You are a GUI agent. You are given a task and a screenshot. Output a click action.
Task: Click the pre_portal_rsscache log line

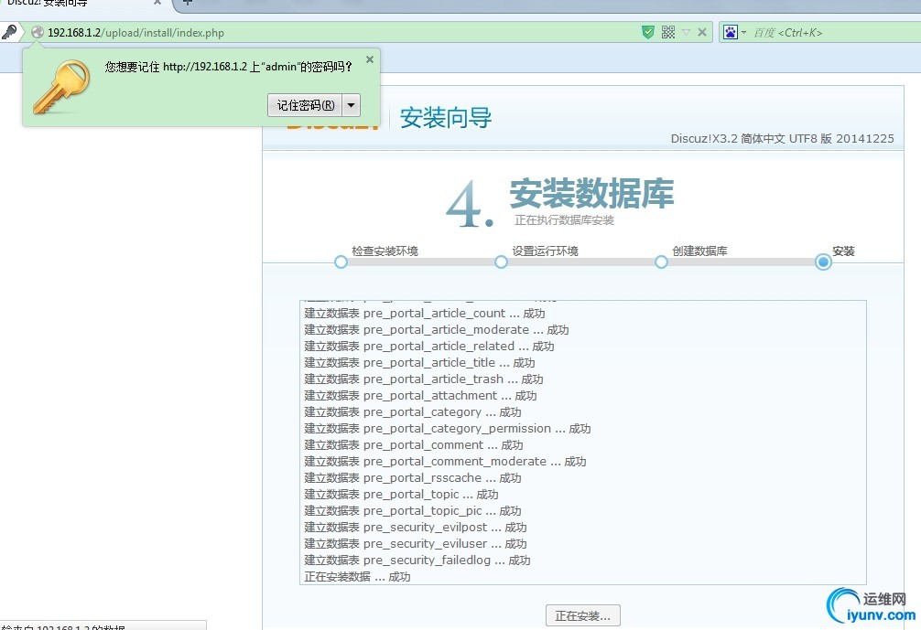point(413,477)
